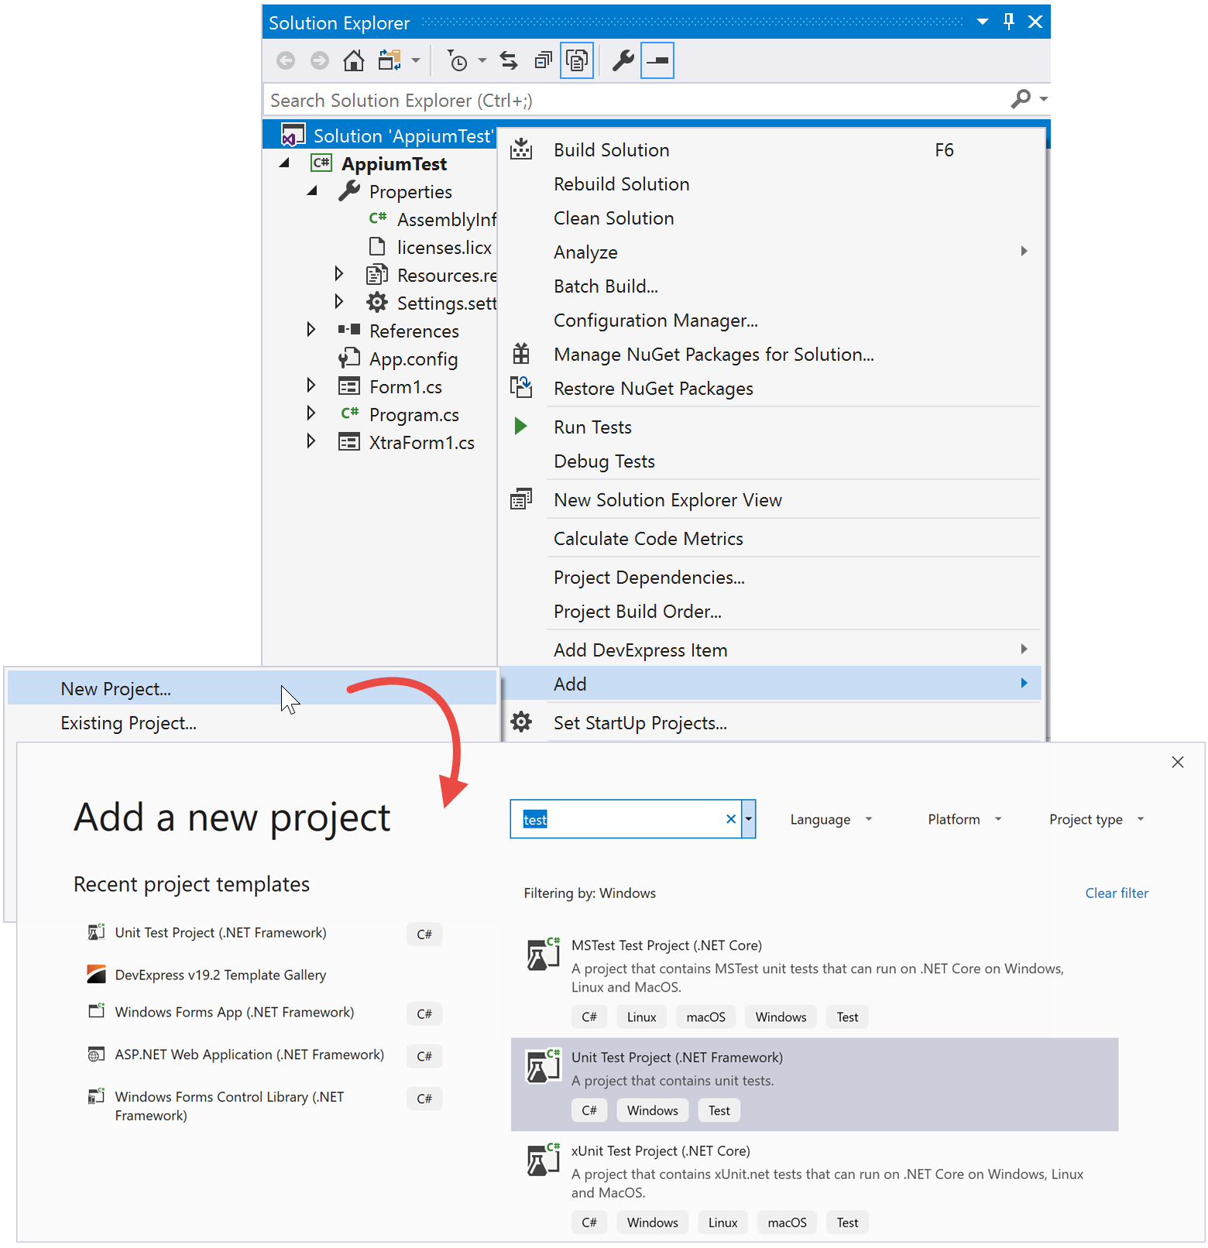Viewport: 1208px width, 1248px height.
Task: Click the Search Solution Explorer field
Action: (635, 100)
